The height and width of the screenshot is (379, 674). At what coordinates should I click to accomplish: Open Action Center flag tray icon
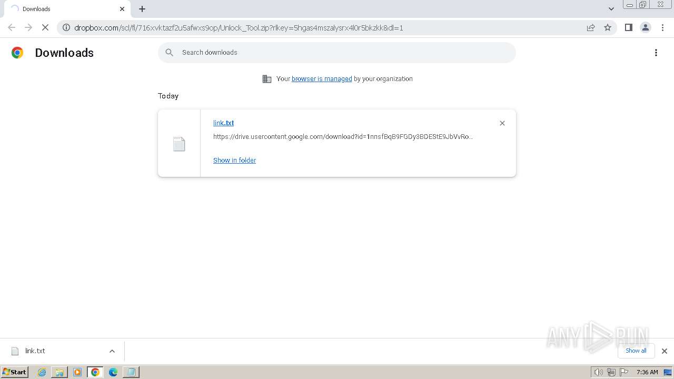pos(623,372)
